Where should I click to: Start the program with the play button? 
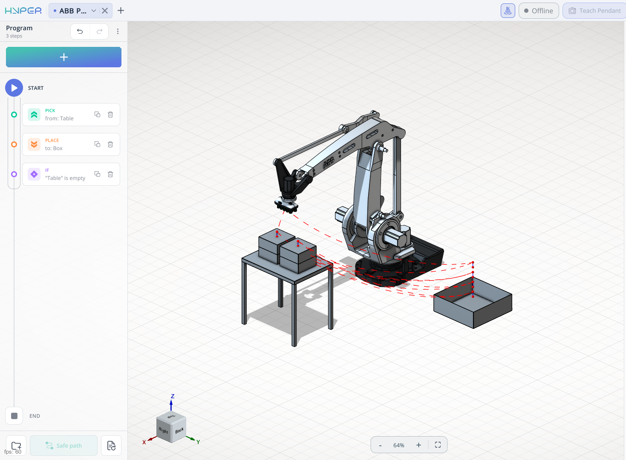[14, 88]
